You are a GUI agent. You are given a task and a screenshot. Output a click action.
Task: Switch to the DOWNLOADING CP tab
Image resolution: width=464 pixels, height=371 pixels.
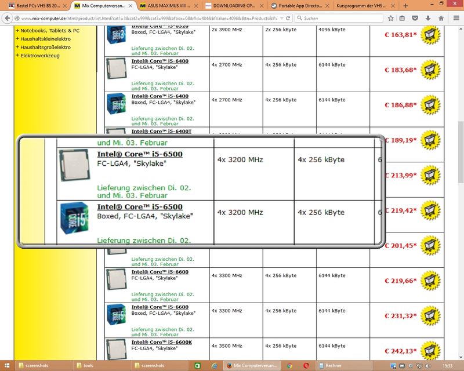[x=234, y=6]
